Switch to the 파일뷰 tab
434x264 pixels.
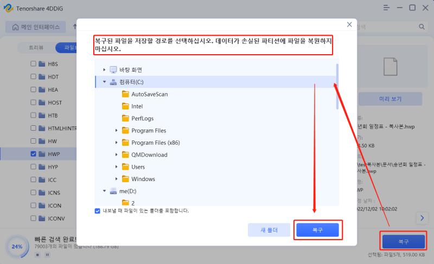tap(66, 48)
